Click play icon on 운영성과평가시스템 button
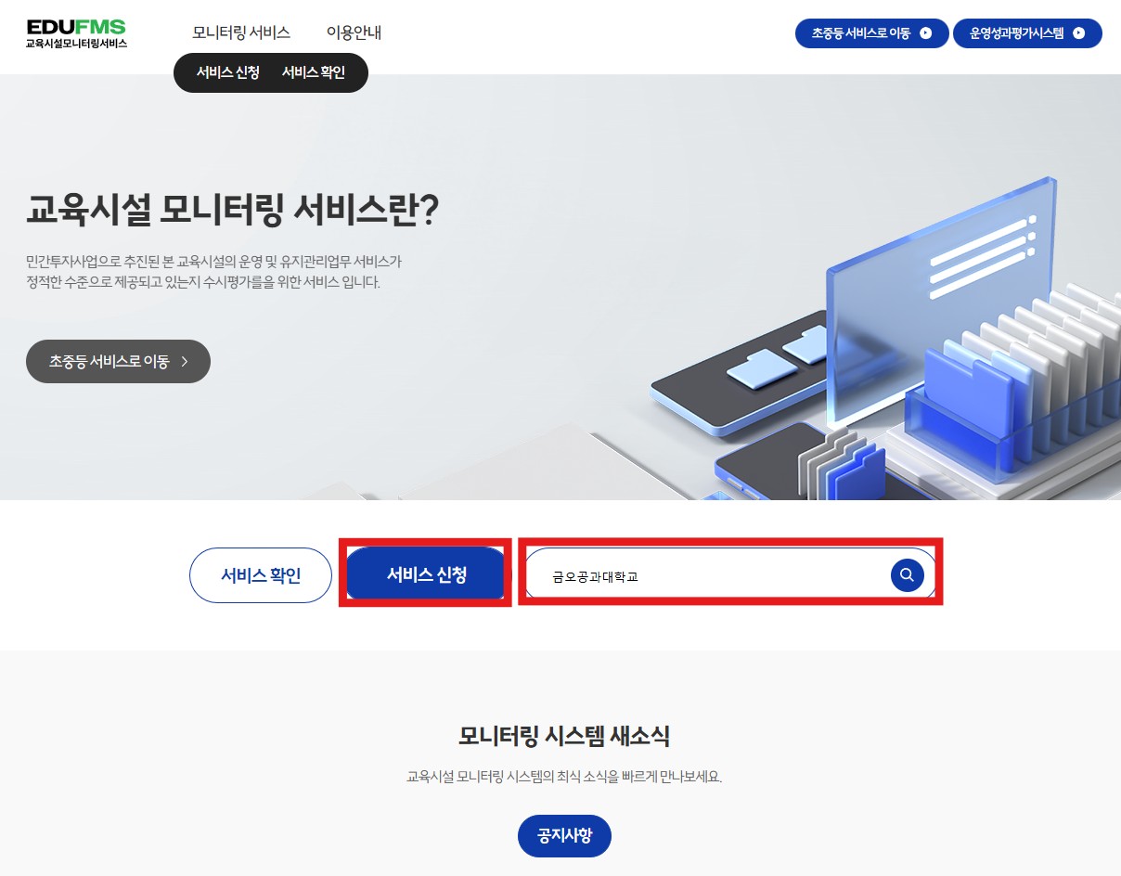Viewport: 1121px width, 876px height. (1078, 33)
